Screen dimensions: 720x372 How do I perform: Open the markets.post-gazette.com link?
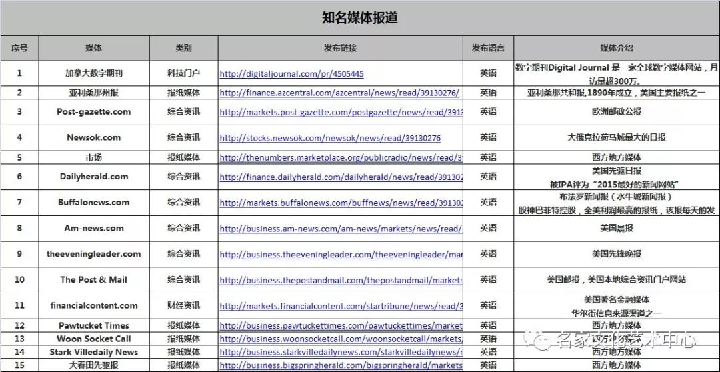341,112
